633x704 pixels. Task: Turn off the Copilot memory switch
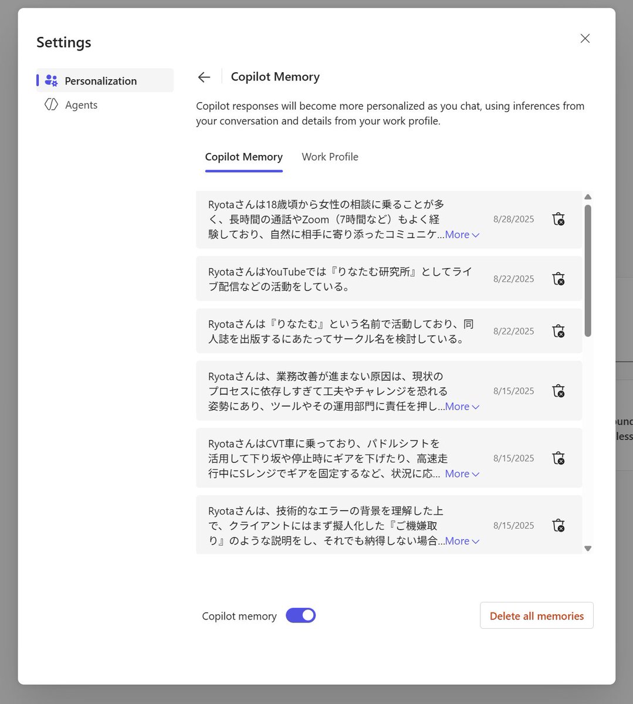300,615
